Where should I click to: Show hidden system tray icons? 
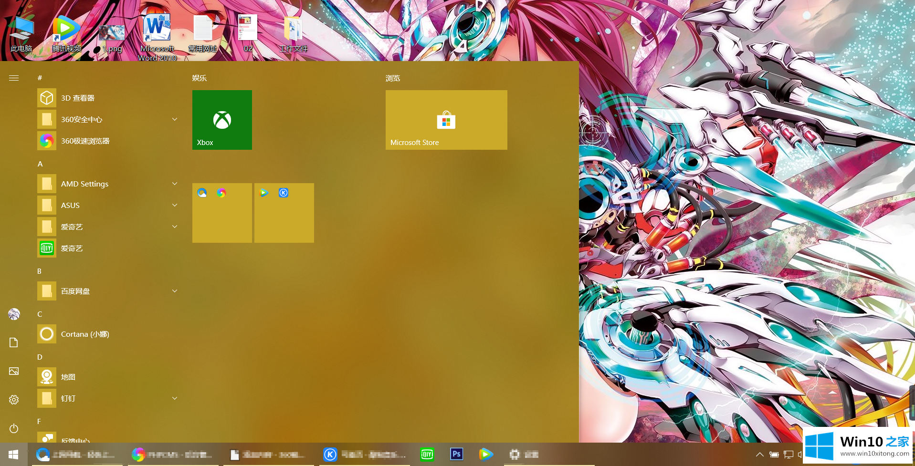coord(759,455)
